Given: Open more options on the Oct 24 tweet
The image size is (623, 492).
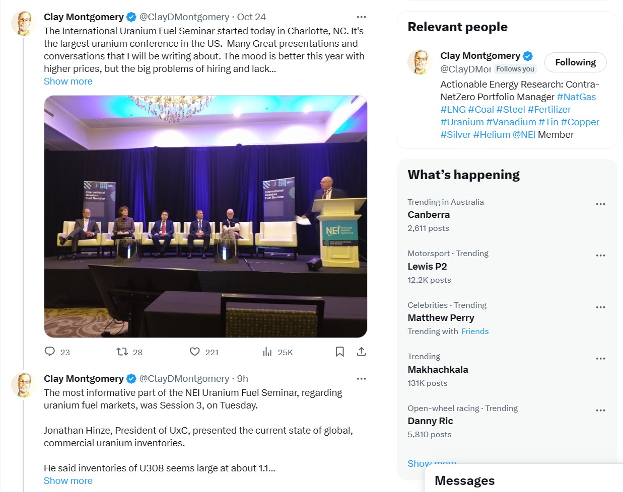Looking at the screenshot, I should pos(362,17).
